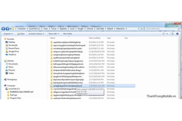Select the bckjlihkmgolmgkchbpiponapgjenaoa folder icon
This screenshot has height=121, width=182.
click(x=52, y=61)
